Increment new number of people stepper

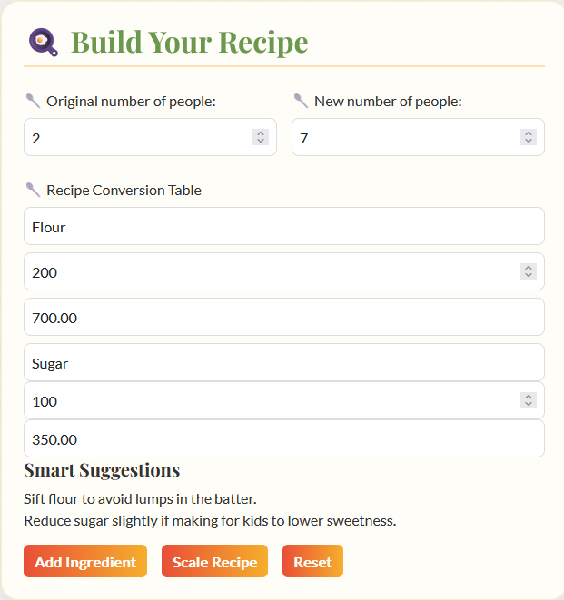[x=529, y=133]
